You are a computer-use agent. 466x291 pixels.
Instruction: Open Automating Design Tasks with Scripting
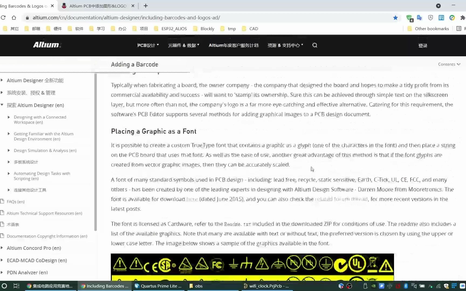point(42,176)
